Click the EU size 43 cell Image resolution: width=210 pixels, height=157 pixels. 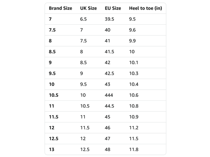107,84
